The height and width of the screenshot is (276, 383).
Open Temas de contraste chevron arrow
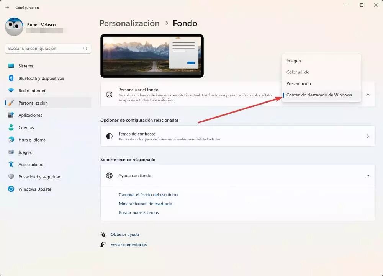368,136
